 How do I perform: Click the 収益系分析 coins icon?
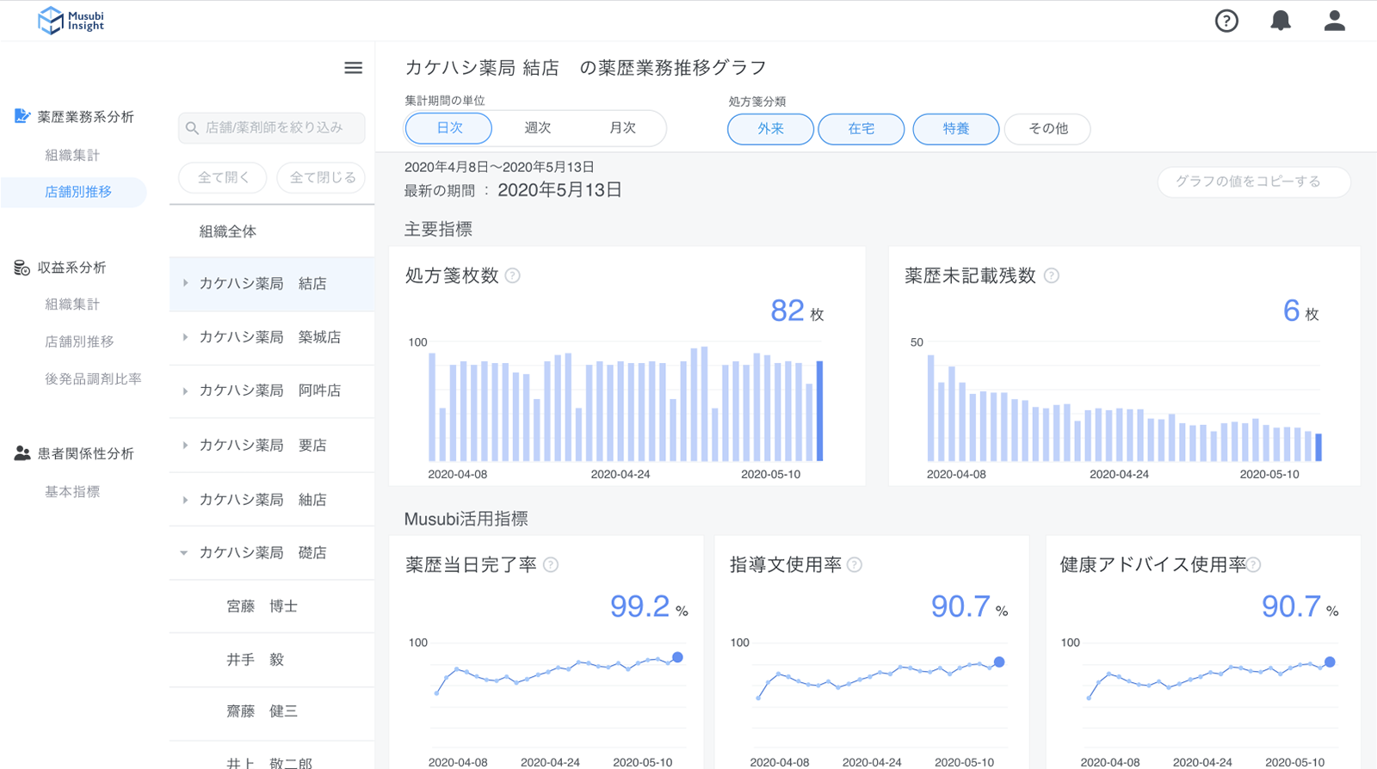[22, 268]
